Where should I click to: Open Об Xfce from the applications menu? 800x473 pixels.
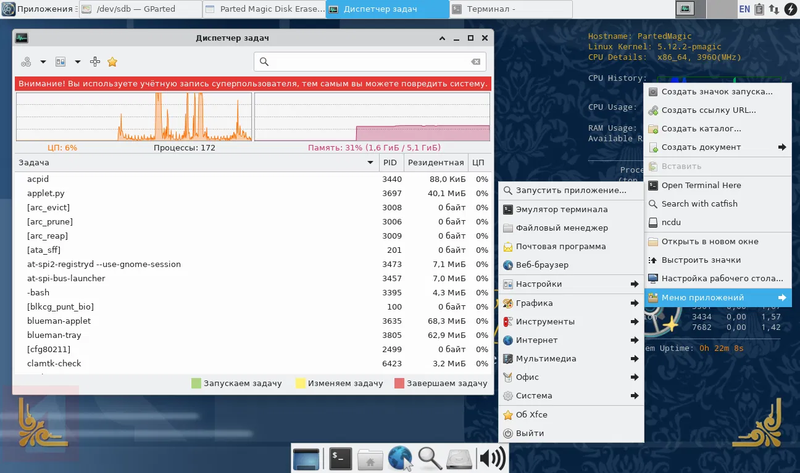571,415
